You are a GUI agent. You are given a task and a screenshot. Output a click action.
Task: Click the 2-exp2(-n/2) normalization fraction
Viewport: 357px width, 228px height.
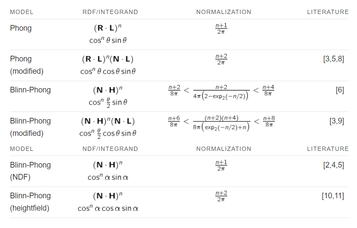point(221,92)
